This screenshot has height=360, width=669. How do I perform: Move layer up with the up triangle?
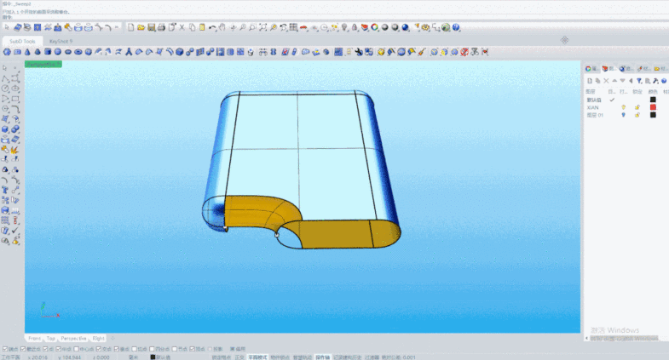[x=613, y=79]
